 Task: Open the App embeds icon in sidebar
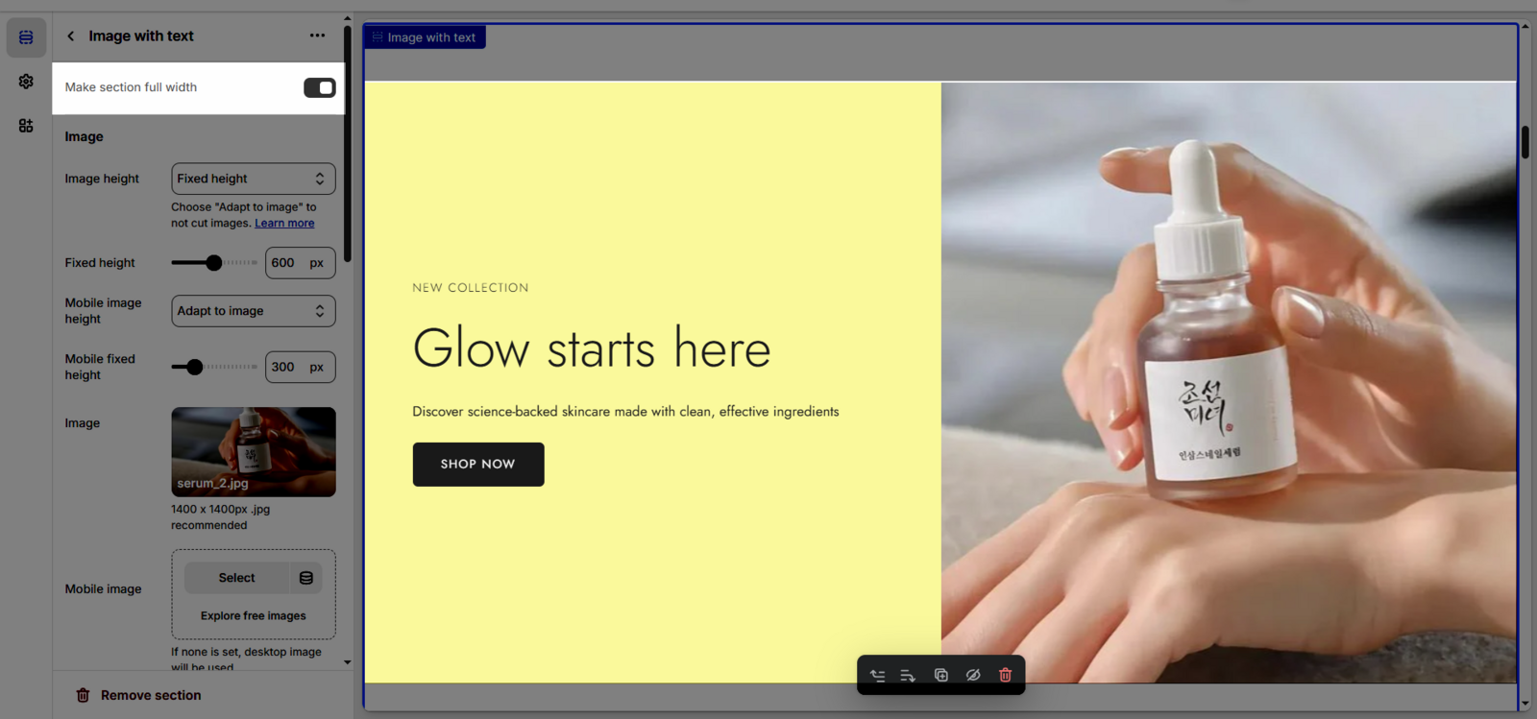pyautogui.click(x=26, y=126)
